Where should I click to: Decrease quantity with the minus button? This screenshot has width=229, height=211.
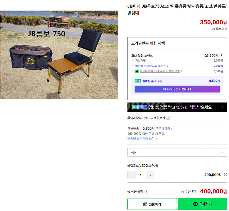click(132, 175)
